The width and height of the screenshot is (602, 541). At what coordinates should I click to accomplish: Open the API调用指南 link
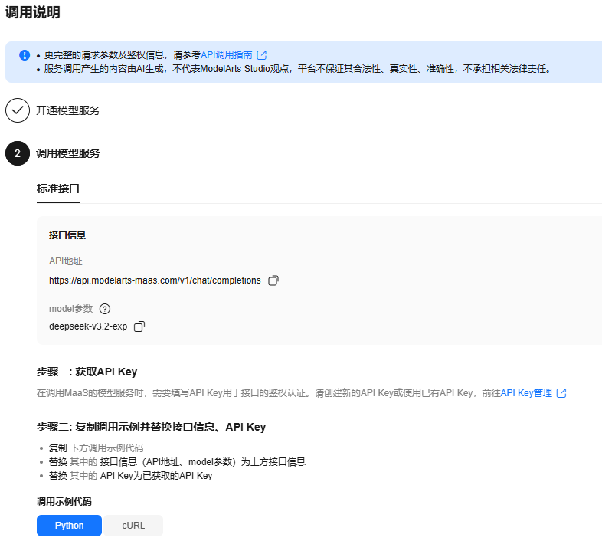pyautogui.click(x=226, y=55)
